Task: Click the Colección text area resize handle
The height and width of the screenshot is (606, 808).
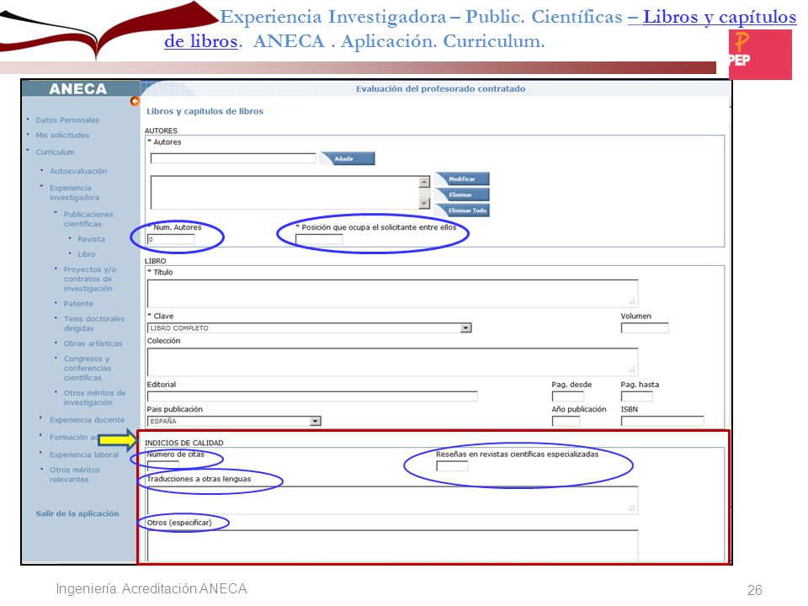Action: (632, 370)
